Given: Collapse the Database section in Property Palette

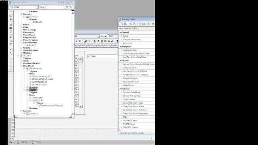Looking at the screenshot, I should (x=120, y=89).
